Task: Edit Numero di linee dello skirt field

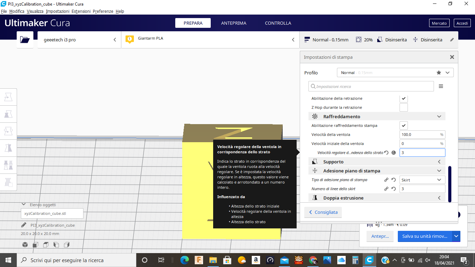Action: pos(422,189)
